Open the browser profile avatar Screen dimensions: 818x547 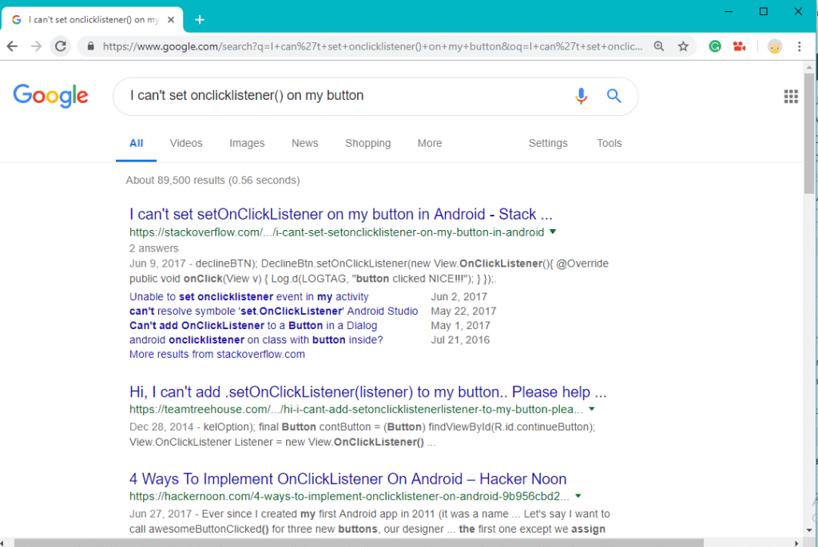pyautogui.click(x=774, y=46)
